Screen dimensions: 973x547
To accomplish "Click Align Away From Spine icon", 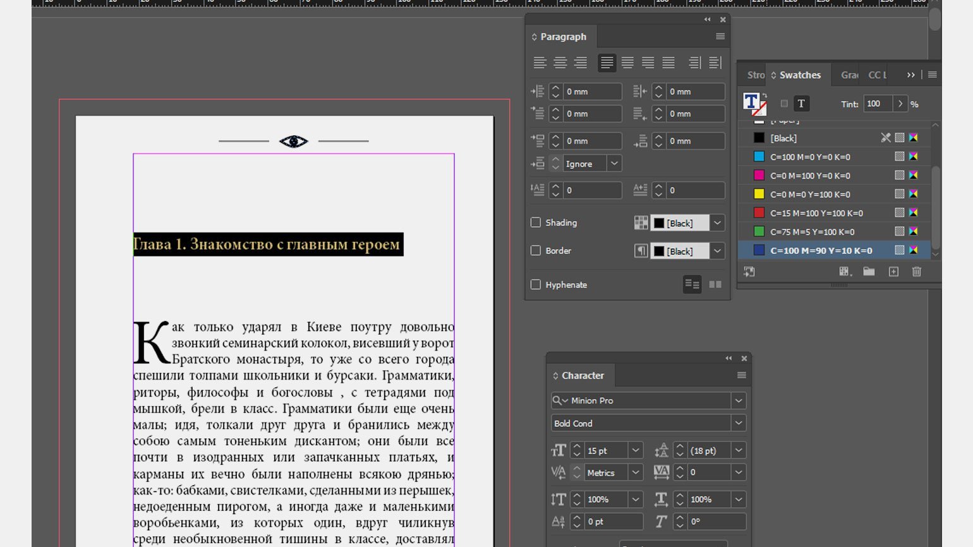I will (x=715, y=63).
